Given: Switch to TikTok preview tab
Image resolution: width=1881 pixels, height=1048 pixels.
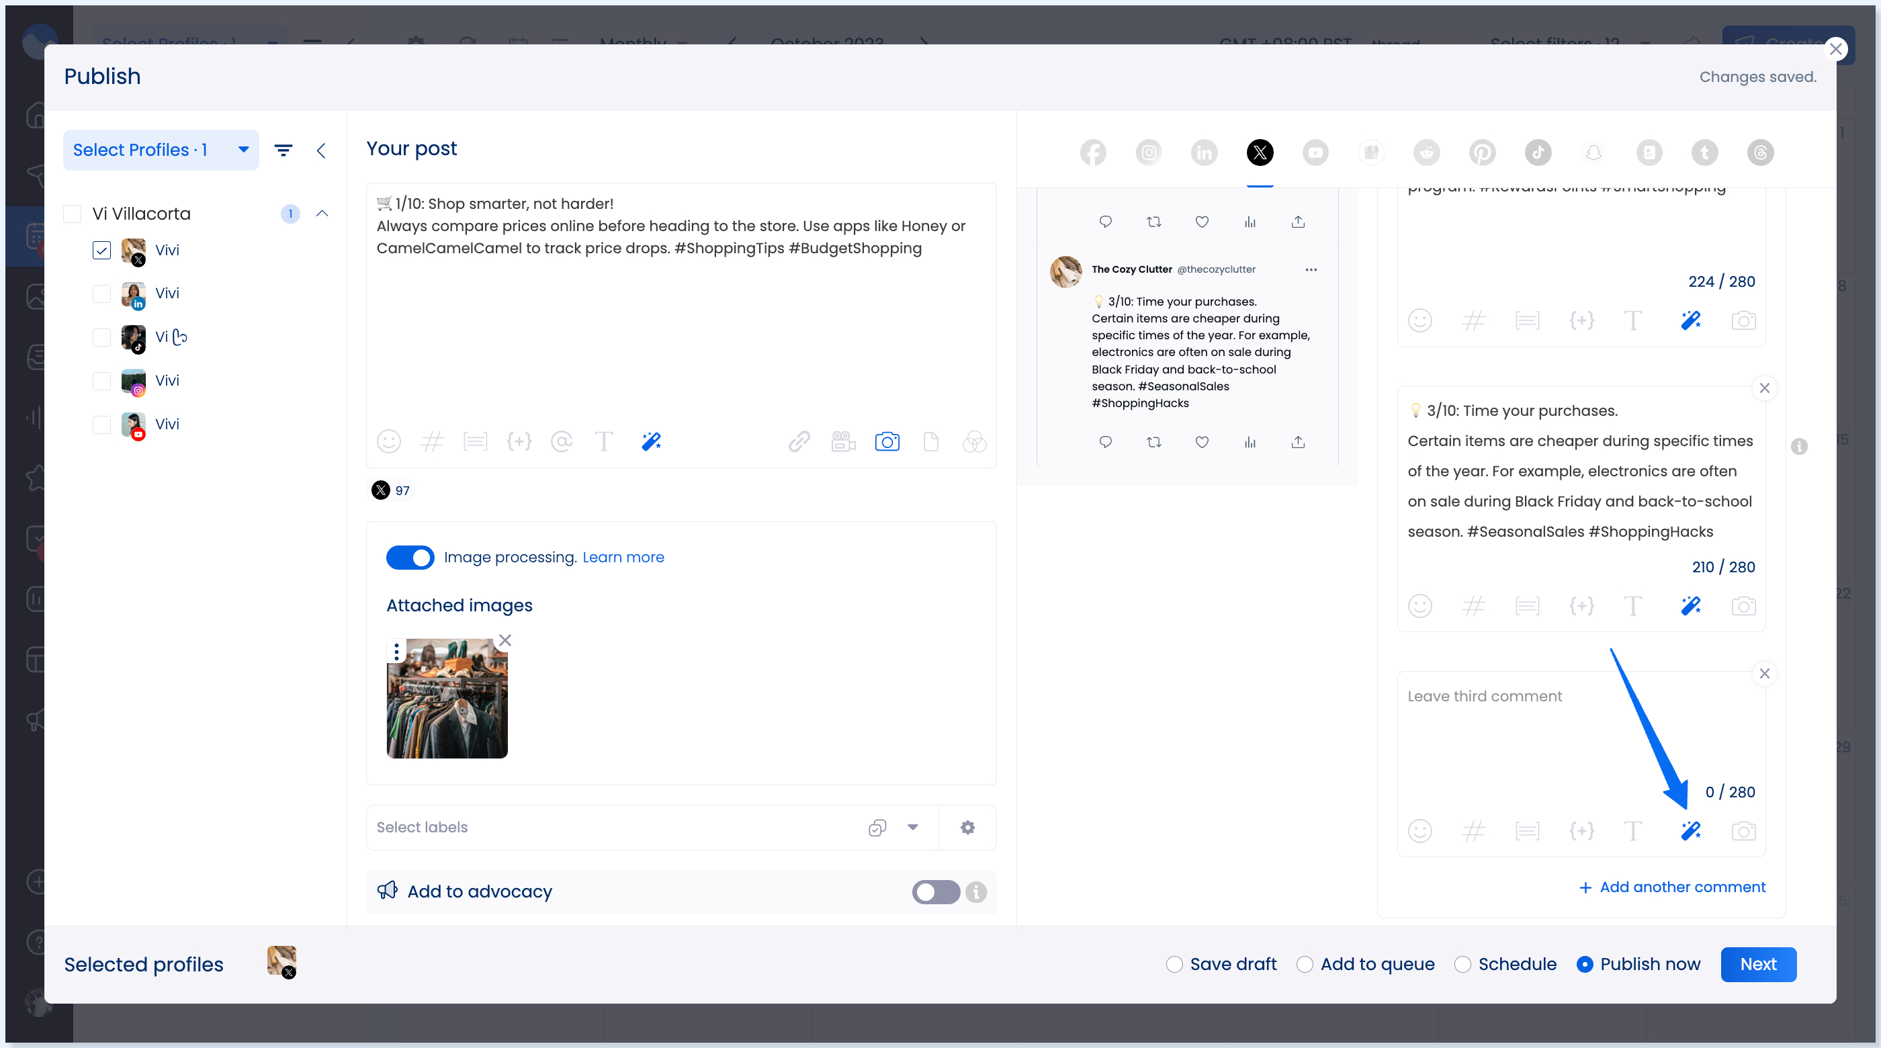Looking at the screenshot, I should 1538,152.
